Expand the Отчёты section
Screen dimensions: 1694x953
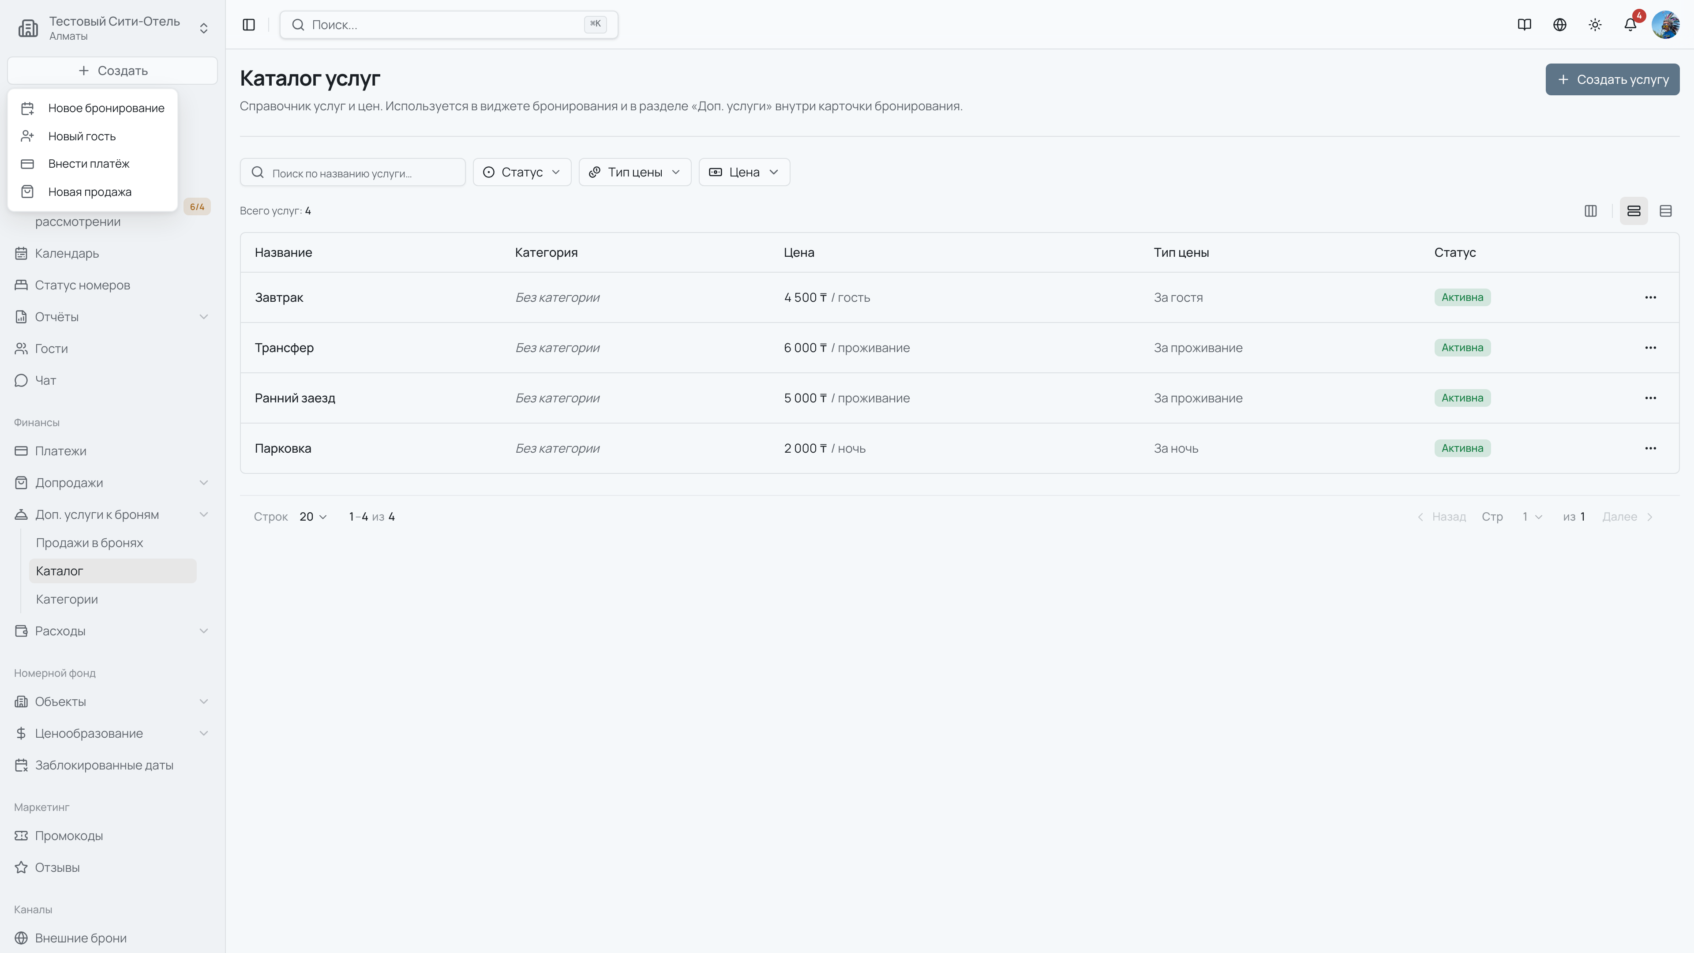(x=112, y=317)
